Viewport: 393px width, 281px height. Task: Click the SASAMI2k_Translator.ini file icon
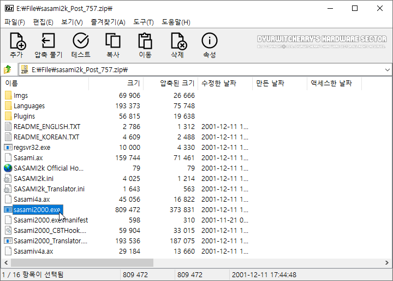point(8,189)
